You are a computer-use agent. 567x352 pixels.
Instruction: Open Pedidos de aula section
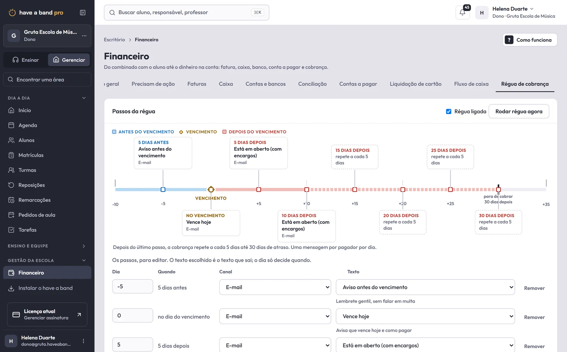point(47,215)
